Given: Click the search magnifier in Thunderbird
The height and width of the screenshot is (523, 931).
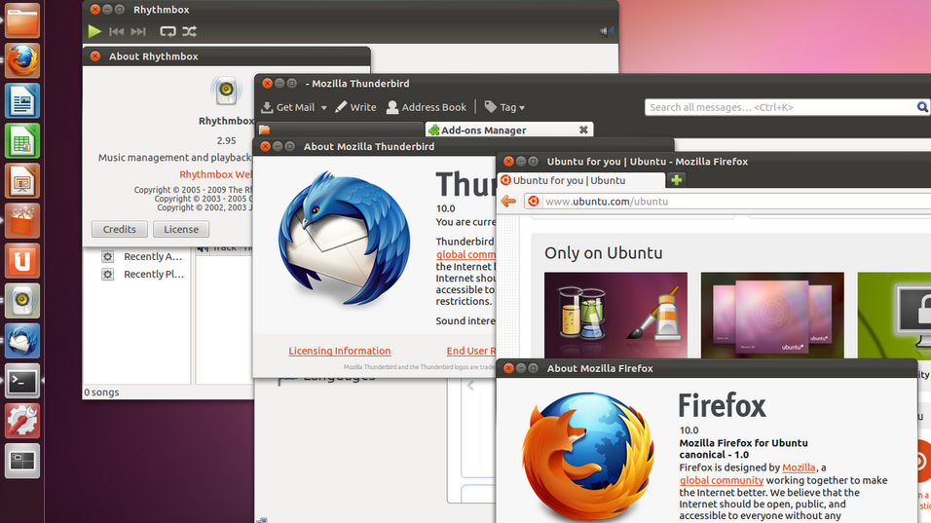Looking at the screenshot, I should click(x=922, y=107).
